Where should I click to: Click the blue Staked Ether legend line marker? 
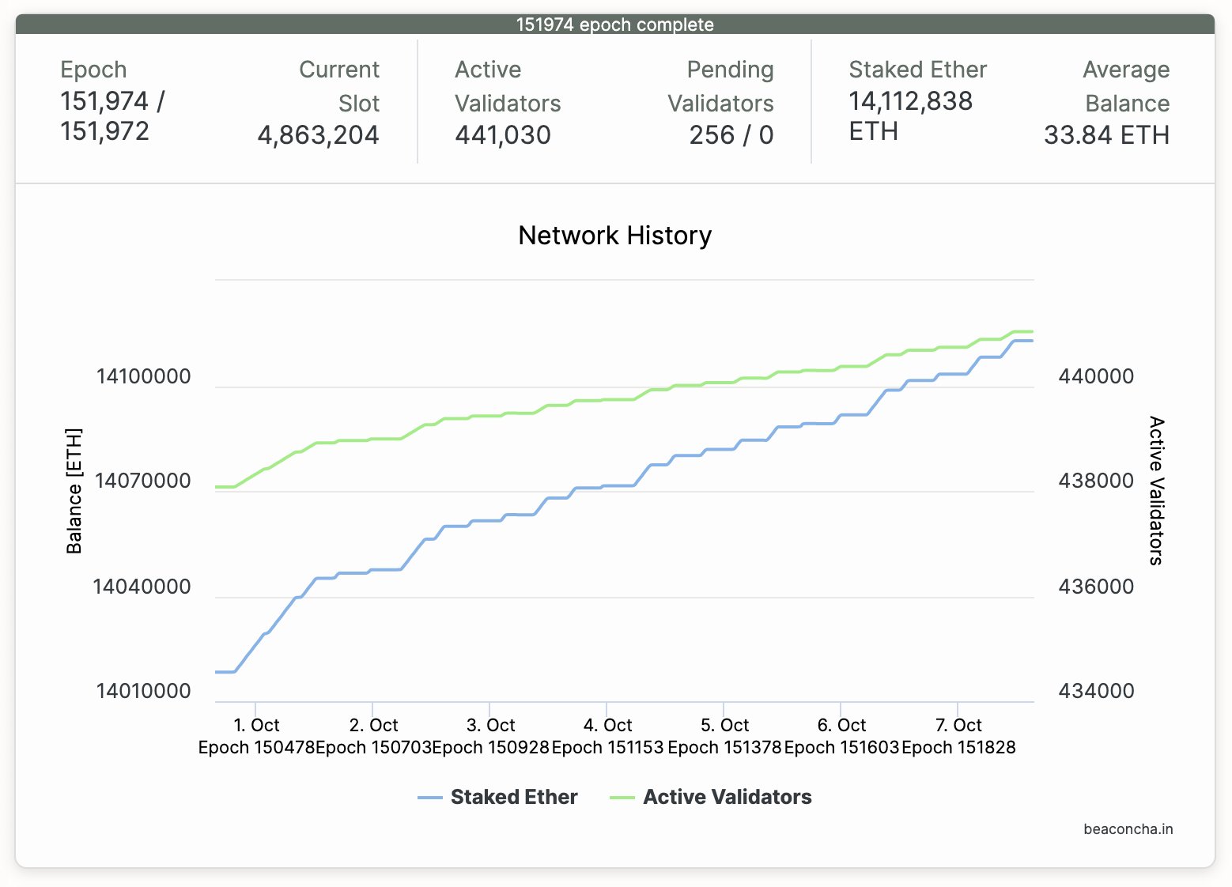click(430, 798)
